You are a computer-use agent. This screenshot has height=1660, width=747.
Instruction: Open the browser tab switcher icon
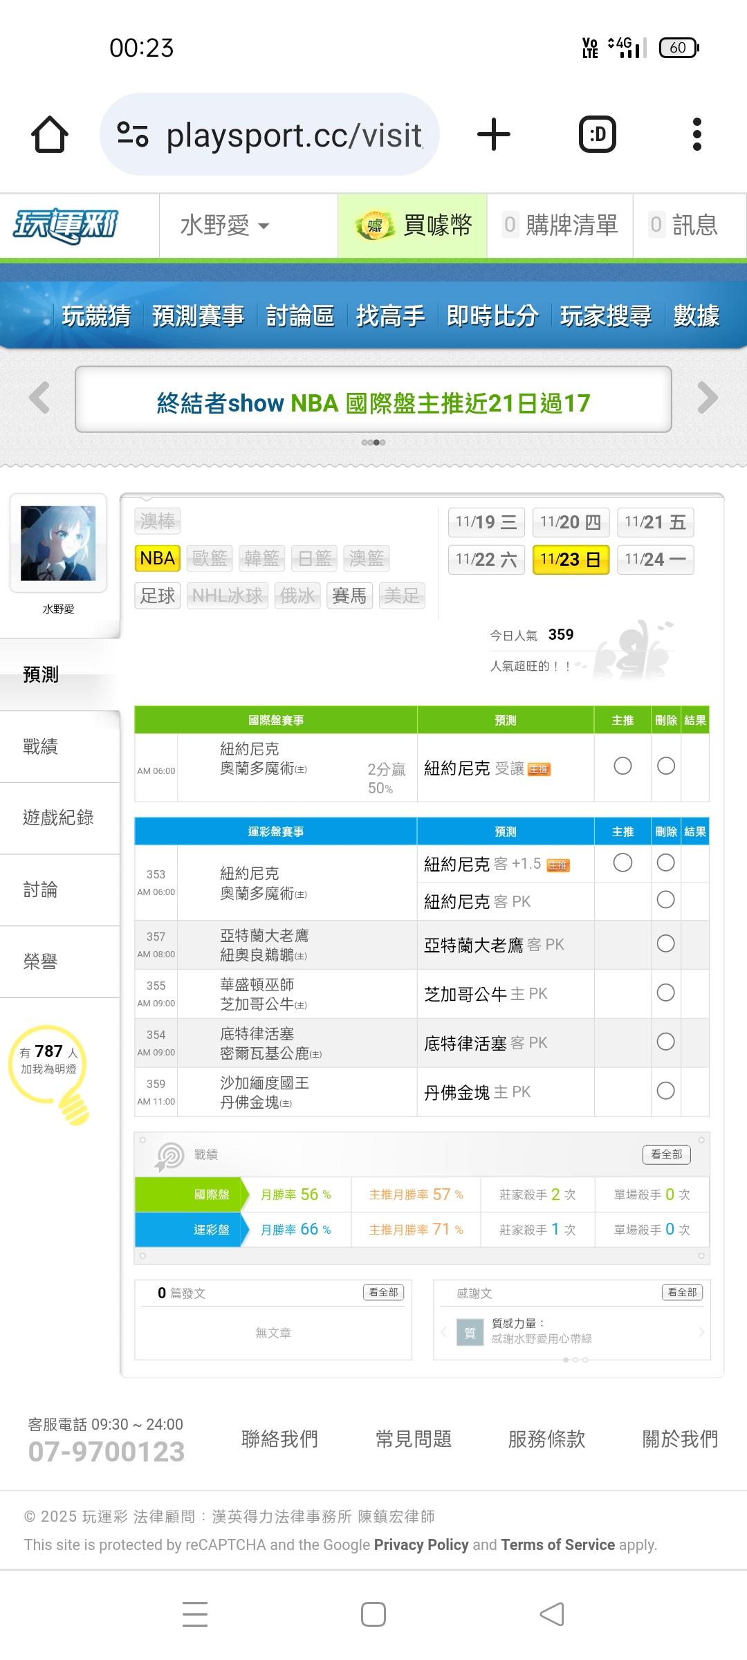tap(597, 134)
